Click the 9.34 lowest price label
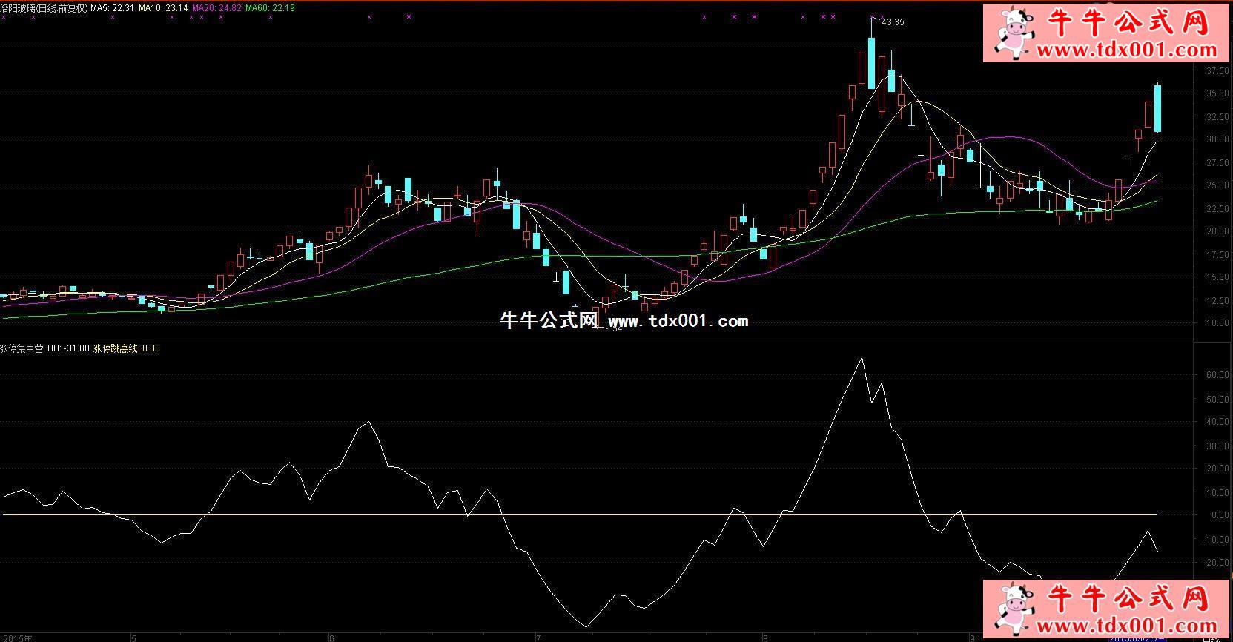The image size is (1233, 642). click(x=613, y=328)
